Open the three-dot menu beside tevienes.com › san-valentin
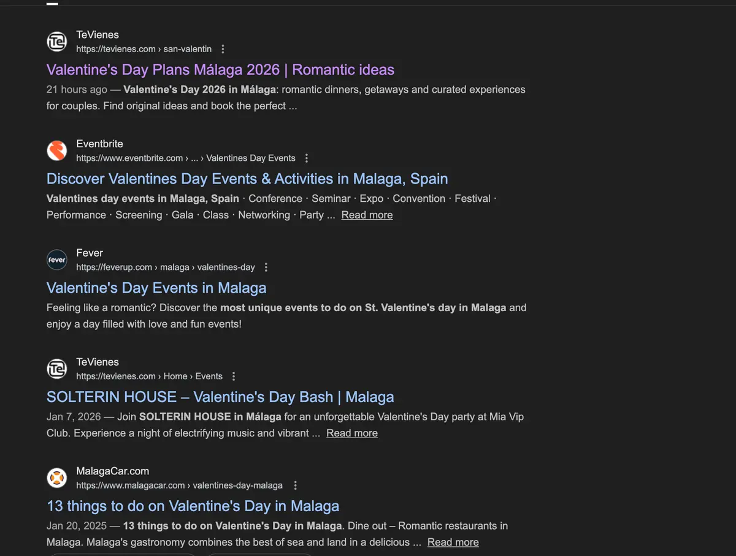 (223, 49)
